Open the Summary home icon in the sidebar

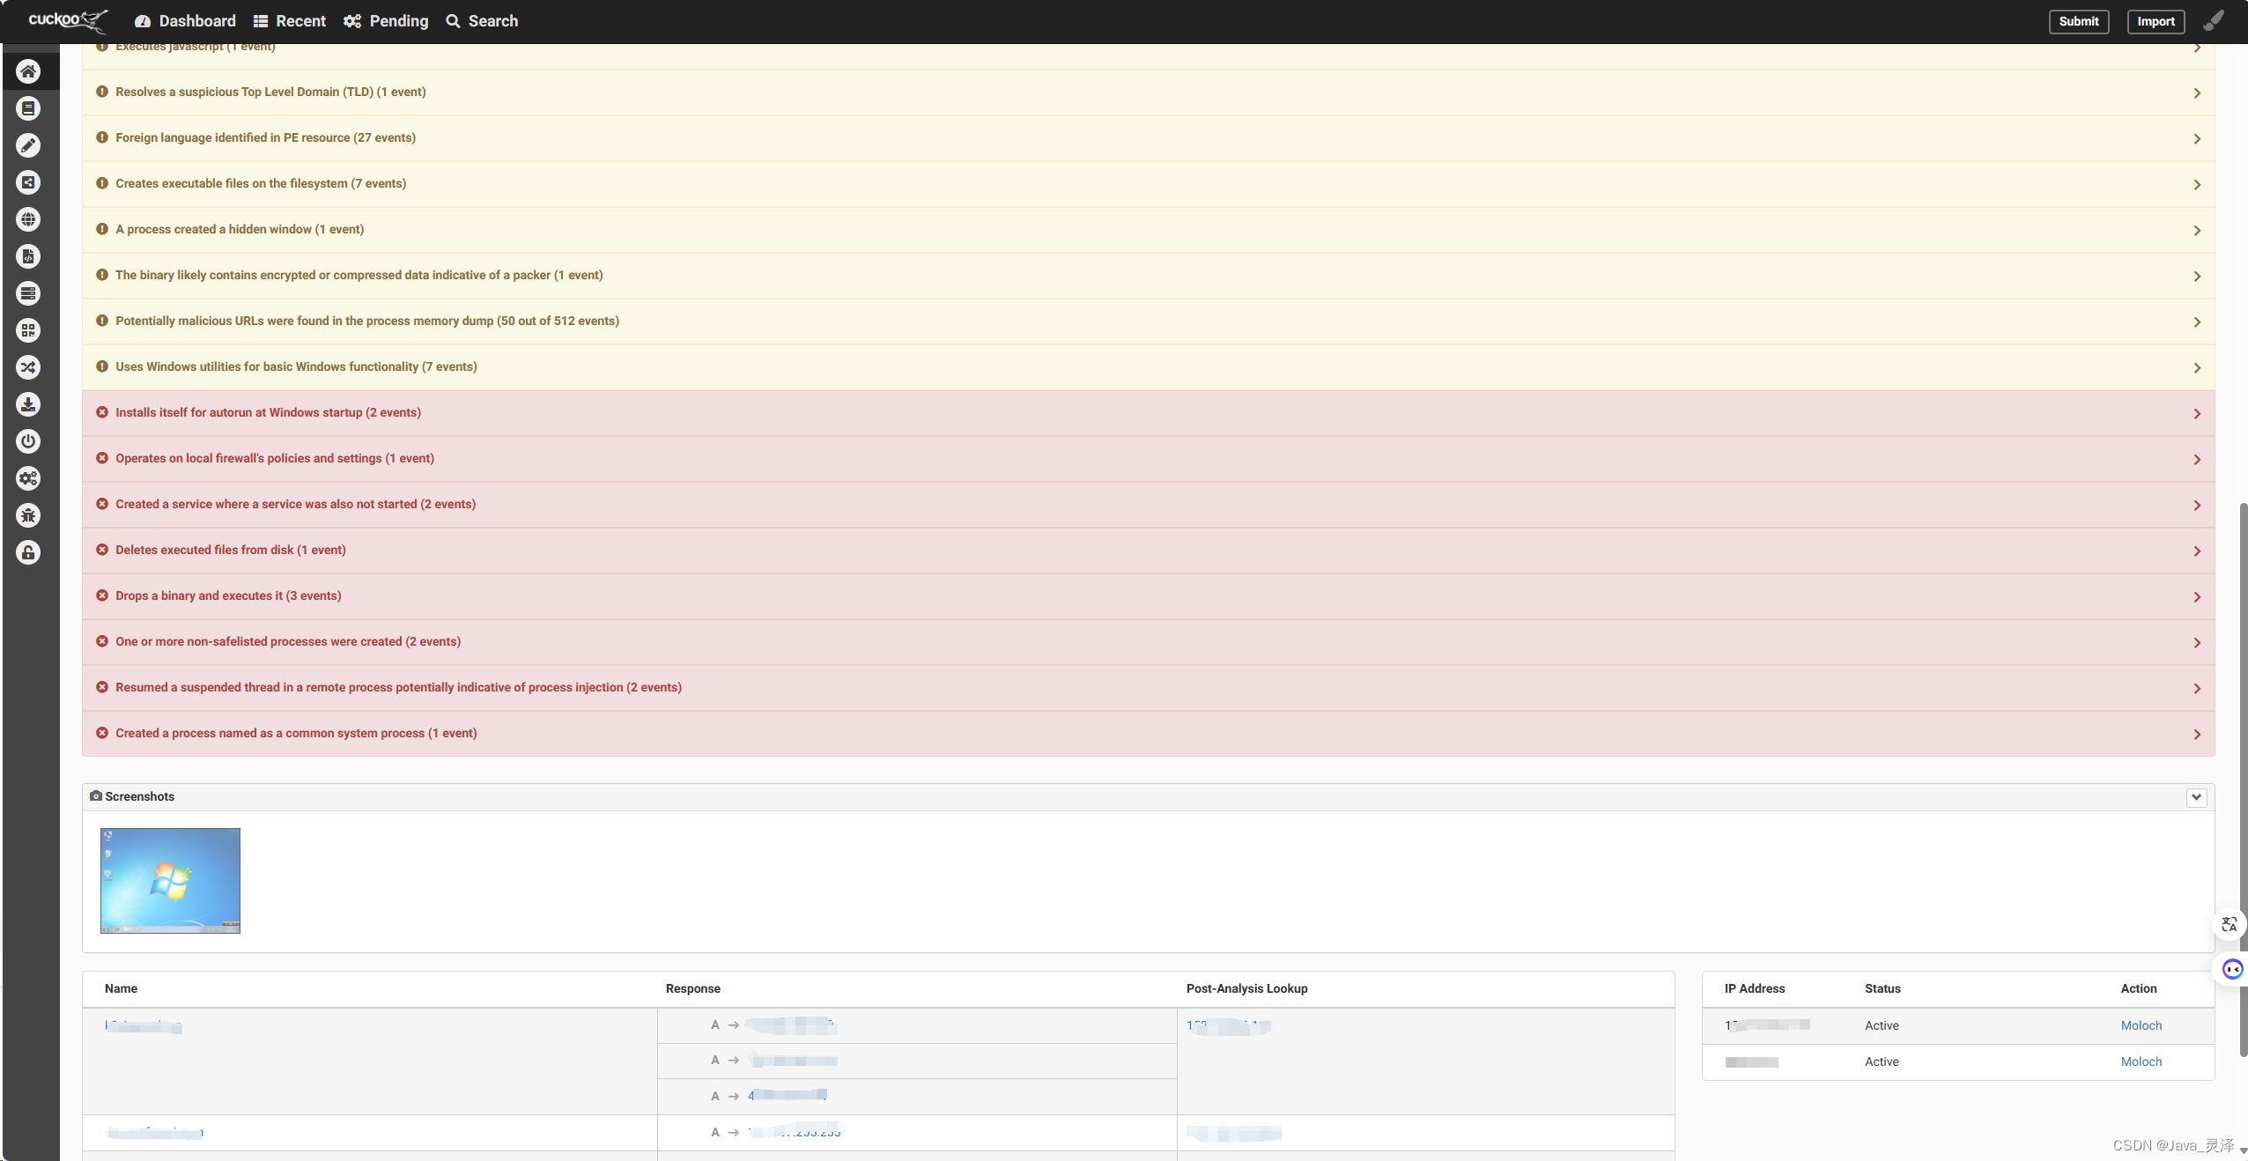(28, 71)
